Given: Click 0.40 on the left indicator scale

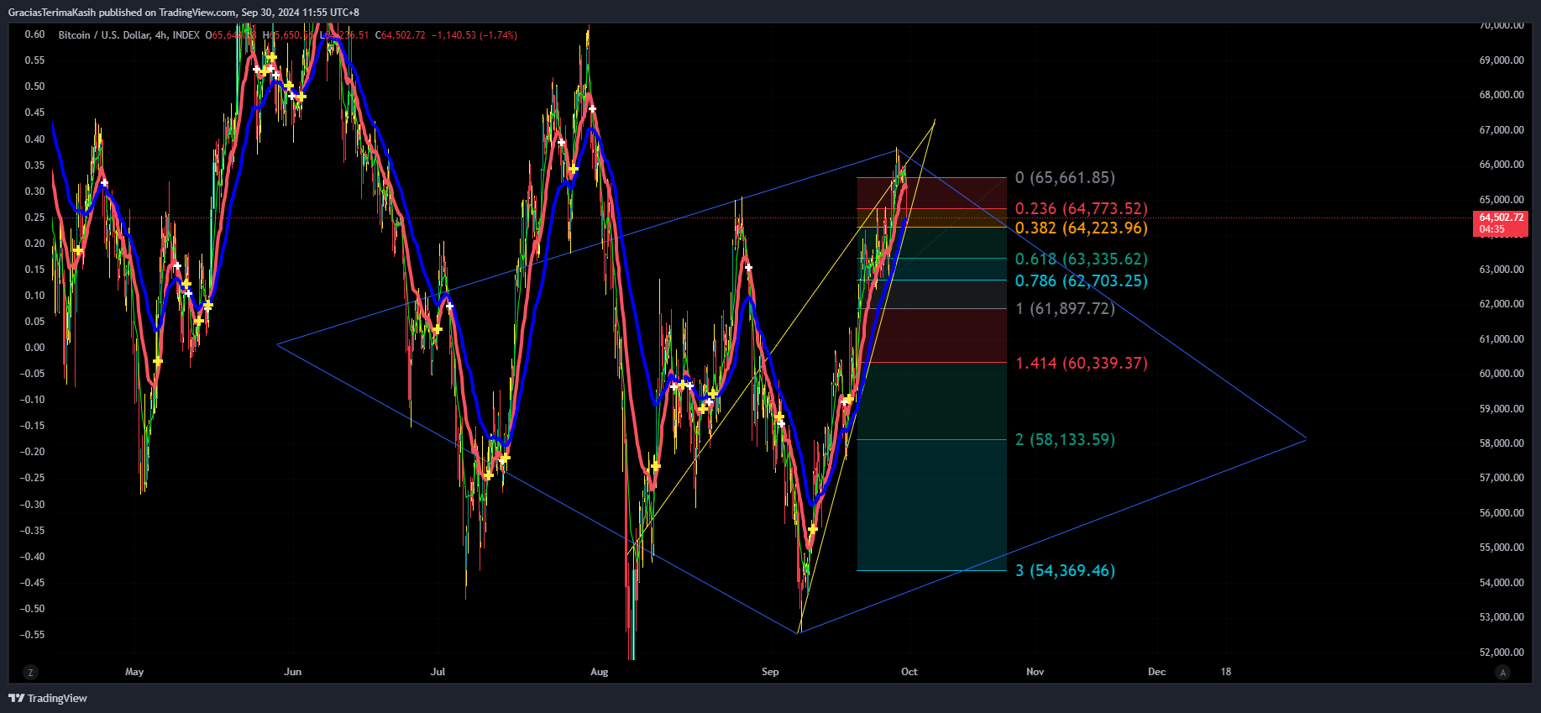Looking at the screenshot, I should [35, 139].
